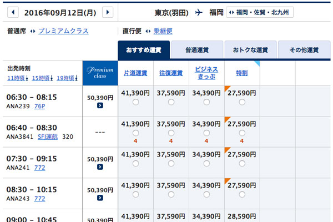The width and height of the screenshot is (333, 222).
Task: Select 37,590円 往復運賃 for 07:30 ANA241
Action: 171,164
